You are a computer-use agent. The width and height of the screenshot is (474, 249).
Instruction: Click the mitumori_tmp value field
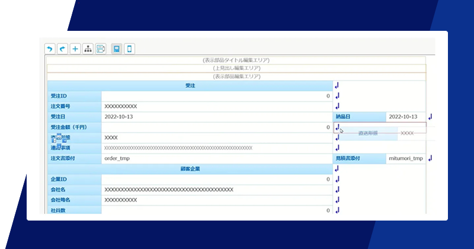(x=406, y=158)
